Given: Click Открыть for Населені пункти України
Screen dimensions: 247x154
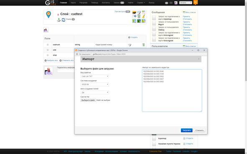Looking at the screenshot, I should click(x=189, y=144).
